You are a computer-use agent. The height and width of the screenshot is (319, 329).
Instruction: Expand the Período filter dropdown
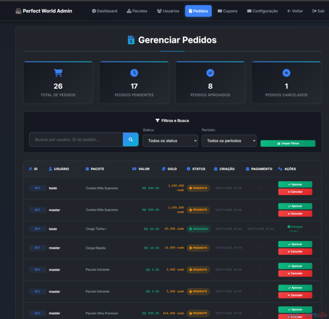[229, 141]
